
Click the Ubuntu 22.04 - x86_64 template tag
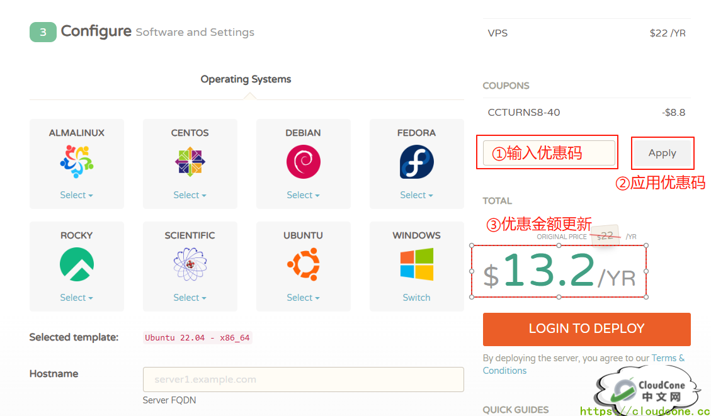197,337
